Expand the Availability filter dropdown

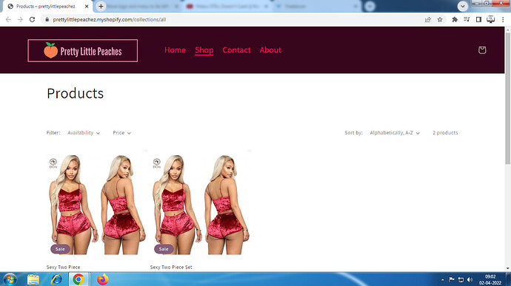[84, 133]
